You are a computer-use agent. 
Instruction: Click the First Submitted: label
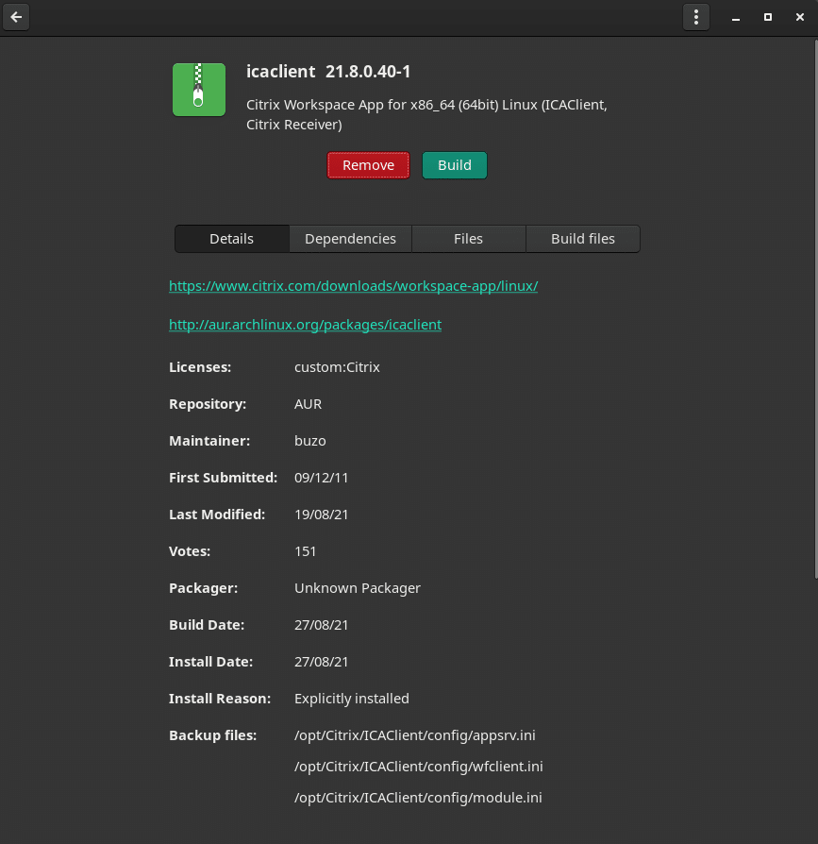pyautogui.click(x=224, y=478)
